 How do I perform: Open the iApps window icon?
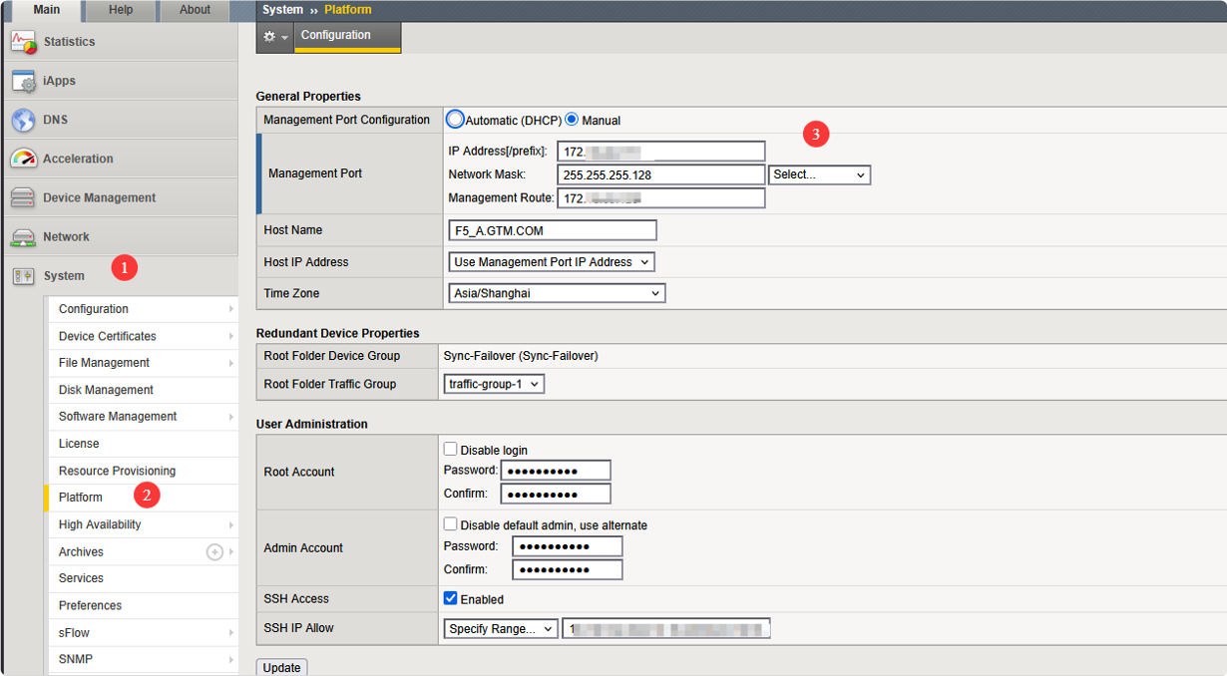[23, 81]
